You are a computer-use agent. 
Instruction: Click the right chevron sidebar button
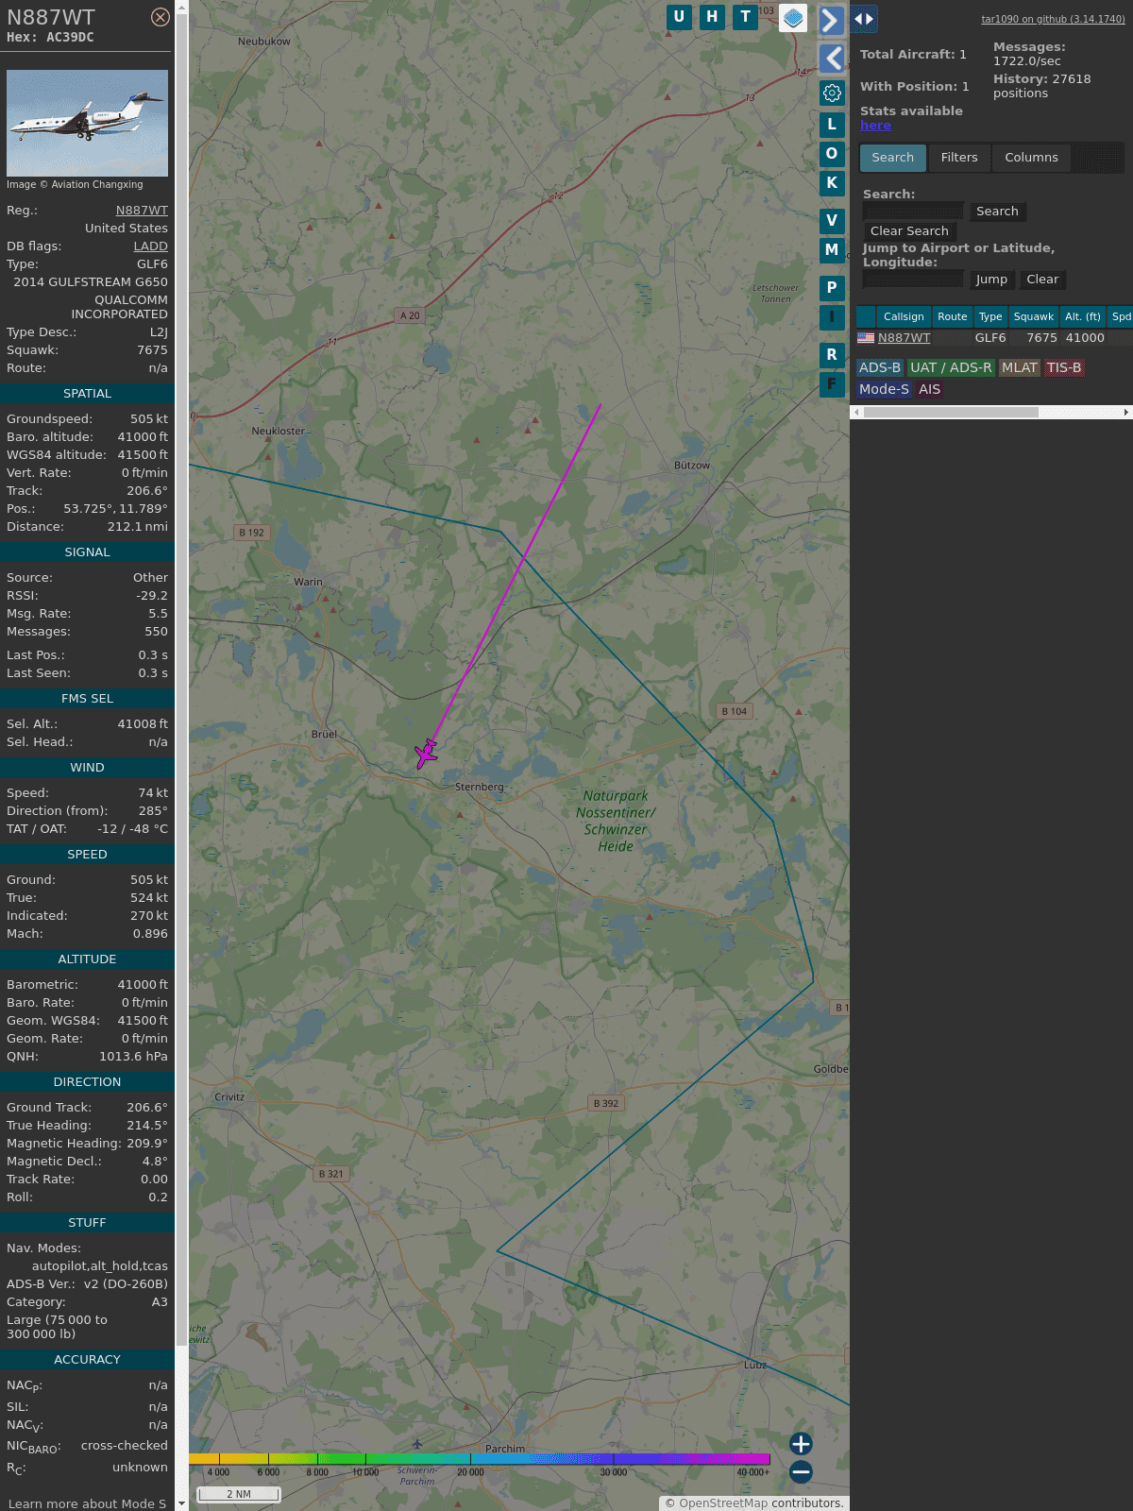coord(831,20)
